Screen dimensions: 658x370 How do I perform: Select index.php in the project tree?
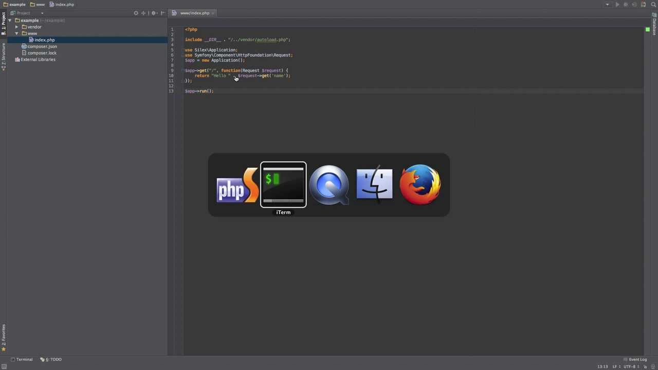[x=44, y=40]
